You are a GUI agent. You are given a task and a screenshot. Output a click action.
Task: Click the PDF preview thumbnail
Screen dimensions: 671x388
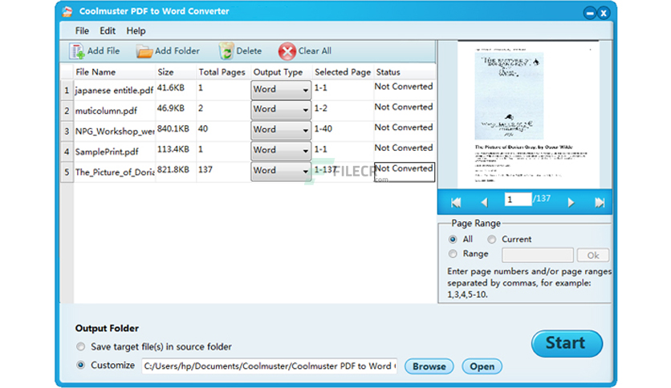pos(528,115)
